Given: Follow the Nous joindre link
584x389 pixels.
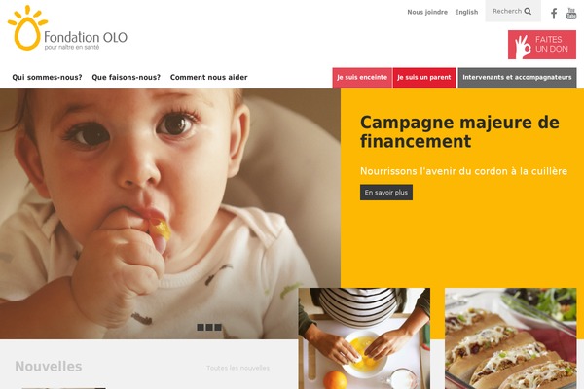Looking at the screenshot, I should (x=427, y=12).
